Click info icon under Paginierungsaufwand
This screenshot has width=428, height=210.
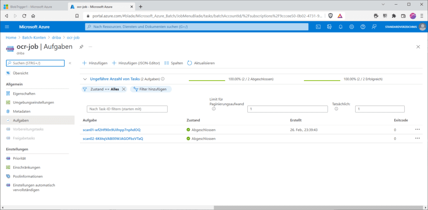coord(214,109)
